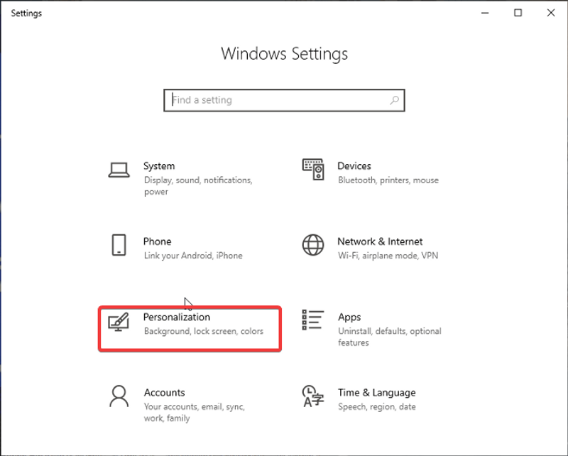Click the System laptop icon
Viewport: 568px width, 456px height.
(x=119, y=170)
